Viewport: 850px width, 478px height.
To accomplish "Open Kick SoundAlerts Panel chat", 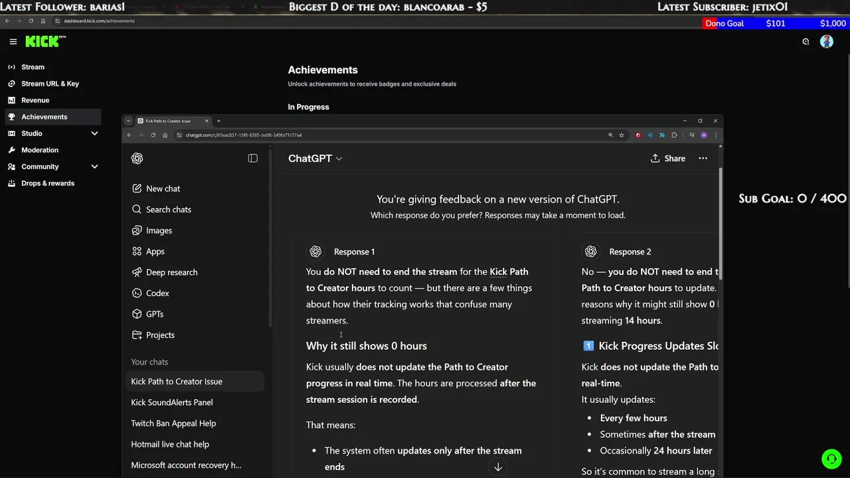I will pyautogui.click(x=195, y=402).
